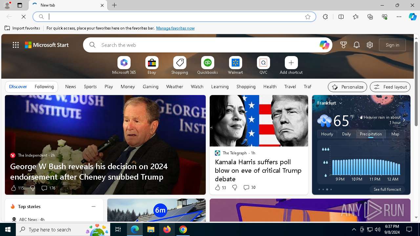Viewport: 420px width, 236px height.
Task: Open the Copilot sidebar button
Action: pos(412,17)
